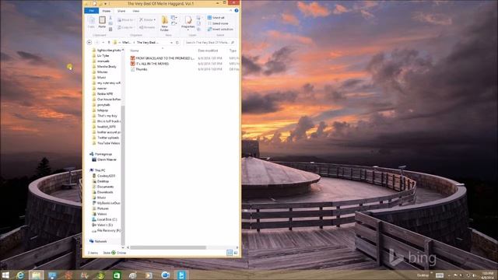
Task: Open the Easy access dropdown
Action: [x=174, y=23]
